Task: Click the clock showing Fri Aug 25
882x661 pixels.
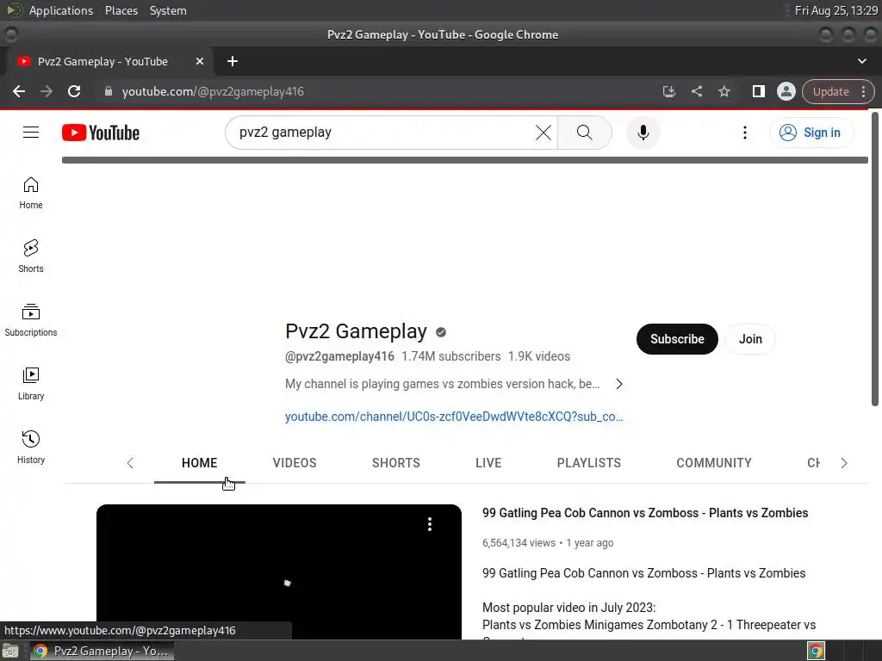Action: point(835,10)
